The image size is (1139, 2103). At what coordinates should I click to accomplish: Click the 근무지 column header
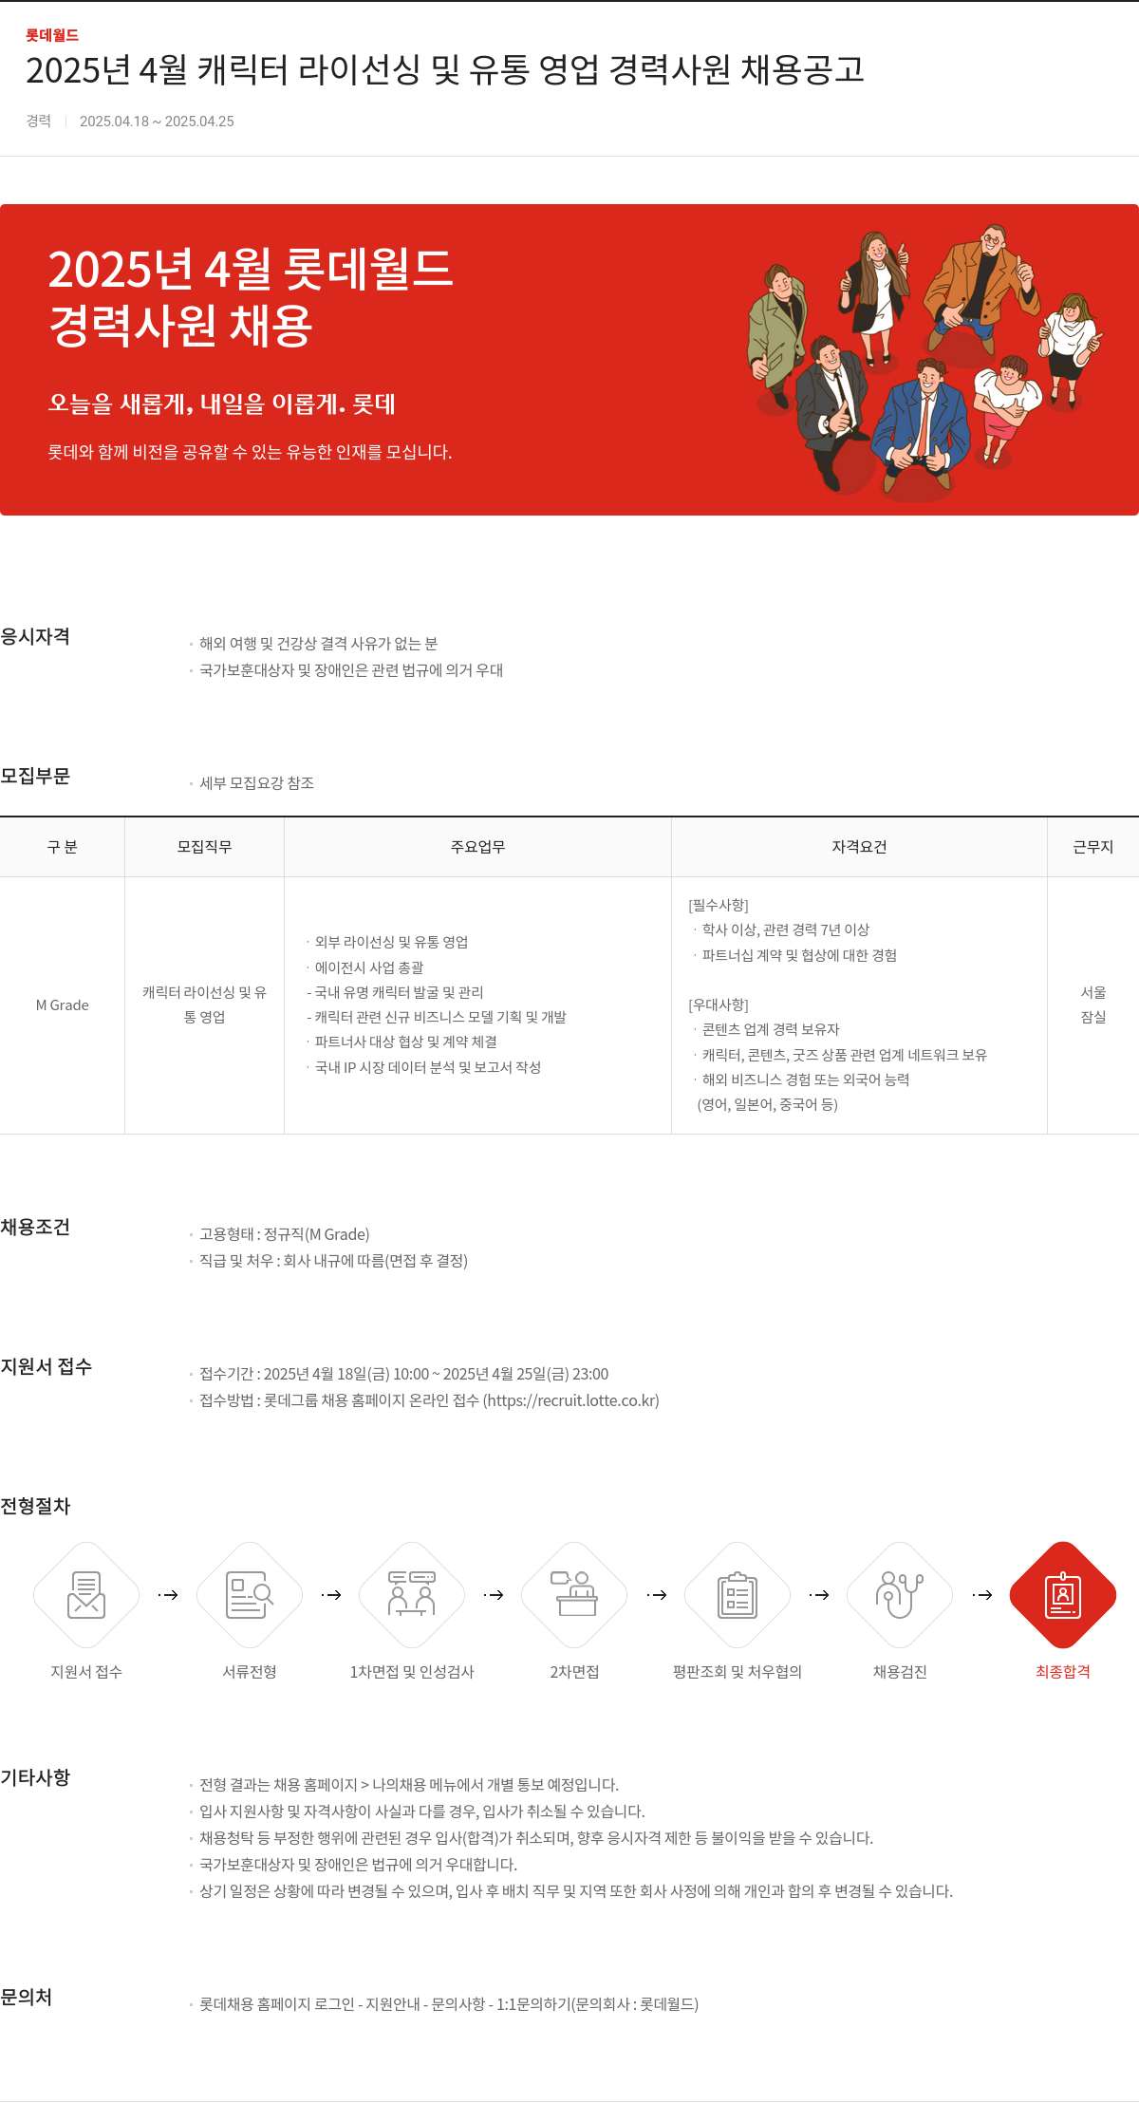1093,847
